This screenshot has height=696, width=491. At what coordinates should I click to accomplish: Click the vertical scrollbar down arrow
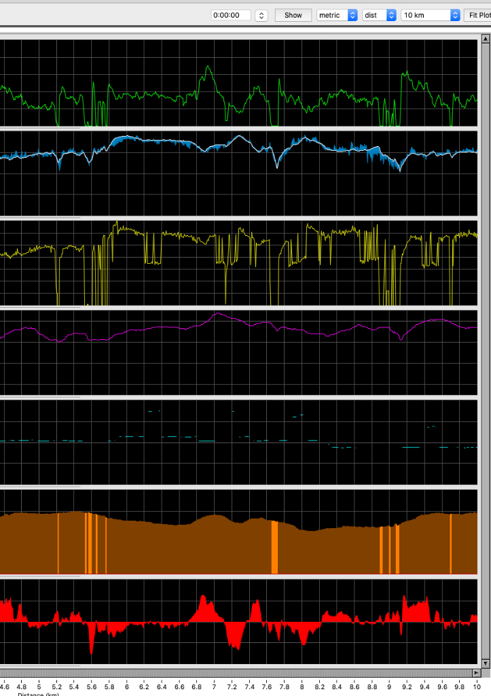click(486, 663)
